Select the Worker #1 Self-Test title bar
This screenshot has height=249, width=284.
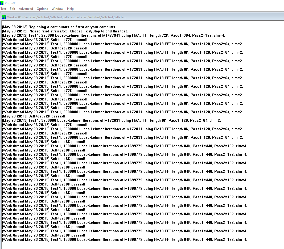pyautogui.click(x=142, y=17)
